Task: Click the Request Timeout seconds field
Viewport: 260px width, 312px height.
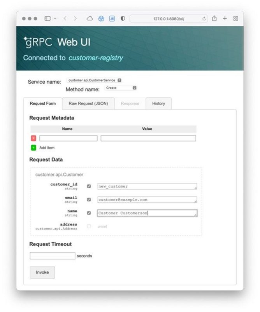Action: (53, 256)
